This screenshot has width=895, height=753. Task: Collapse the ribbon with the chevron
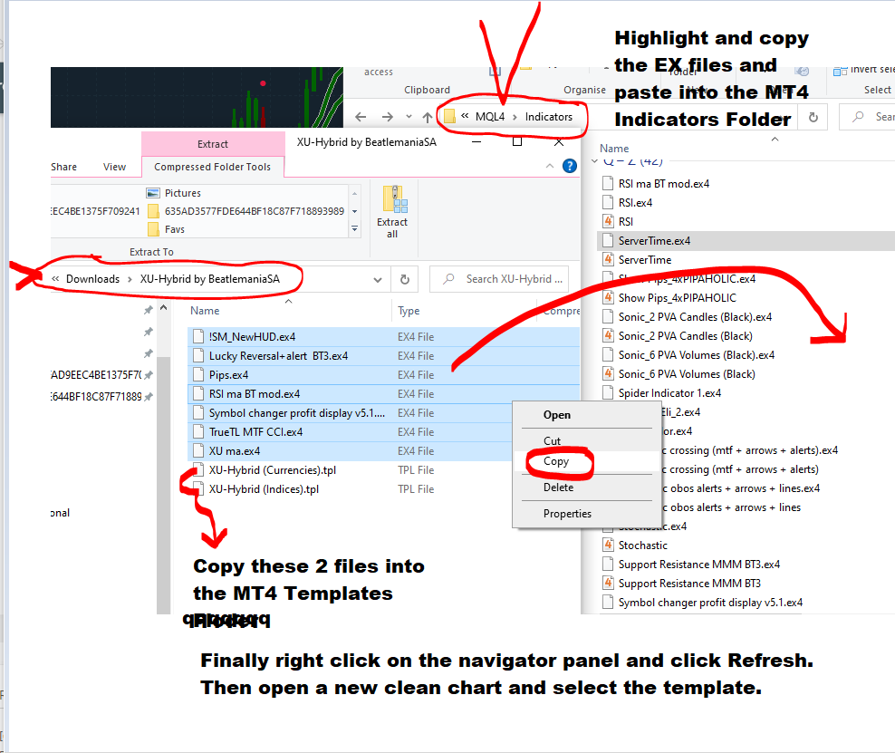(x=550, y=166)
